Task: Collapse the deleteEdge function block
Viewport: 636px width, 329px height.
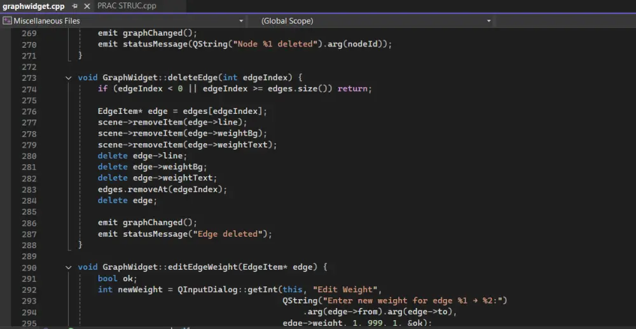Action: coord(69,78)
